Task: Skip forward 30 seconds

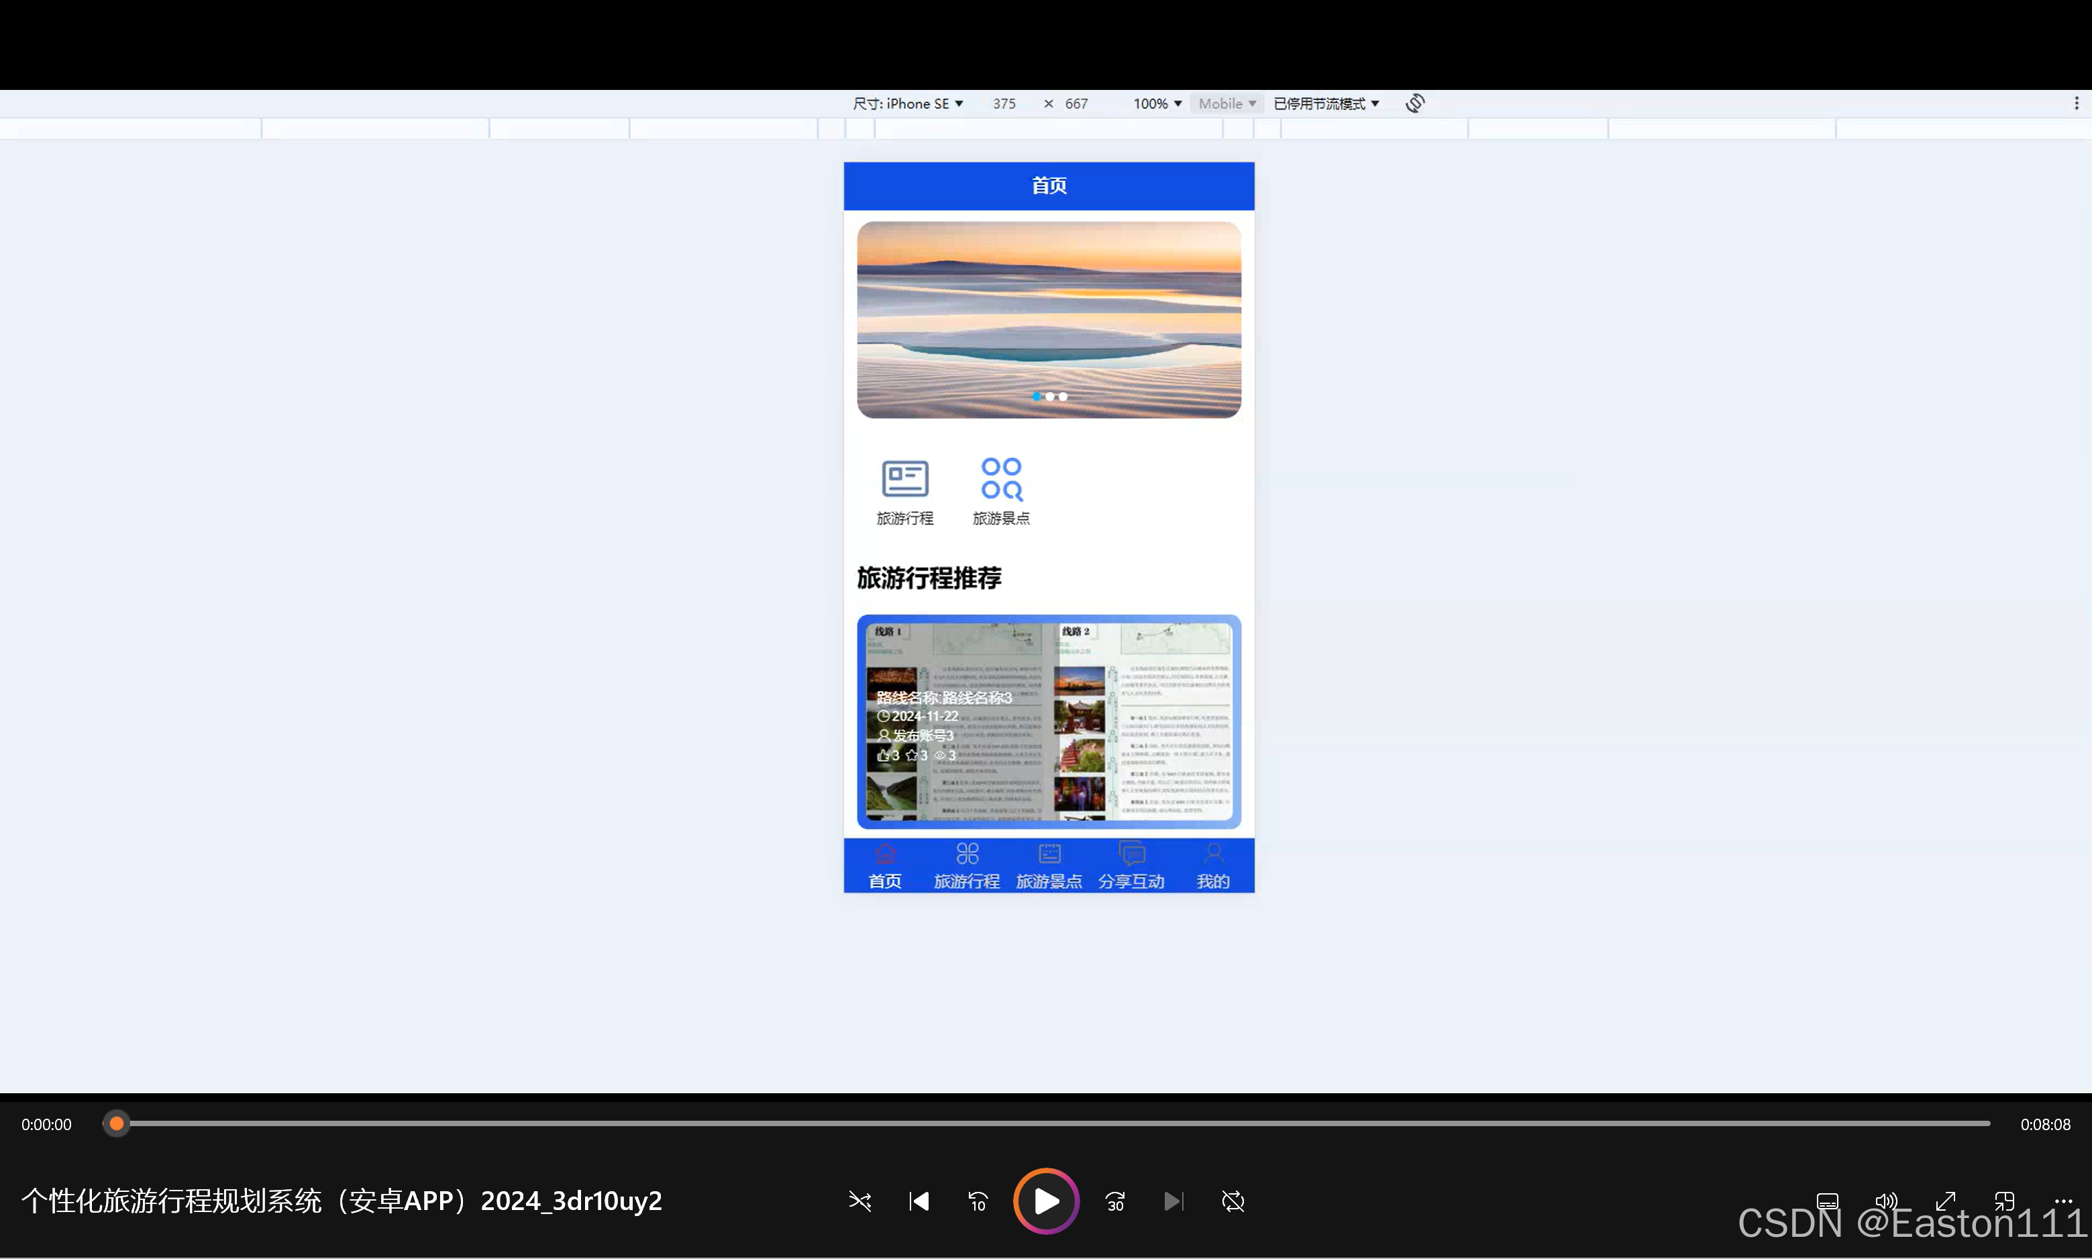Action: [x=1115, y=1201]
